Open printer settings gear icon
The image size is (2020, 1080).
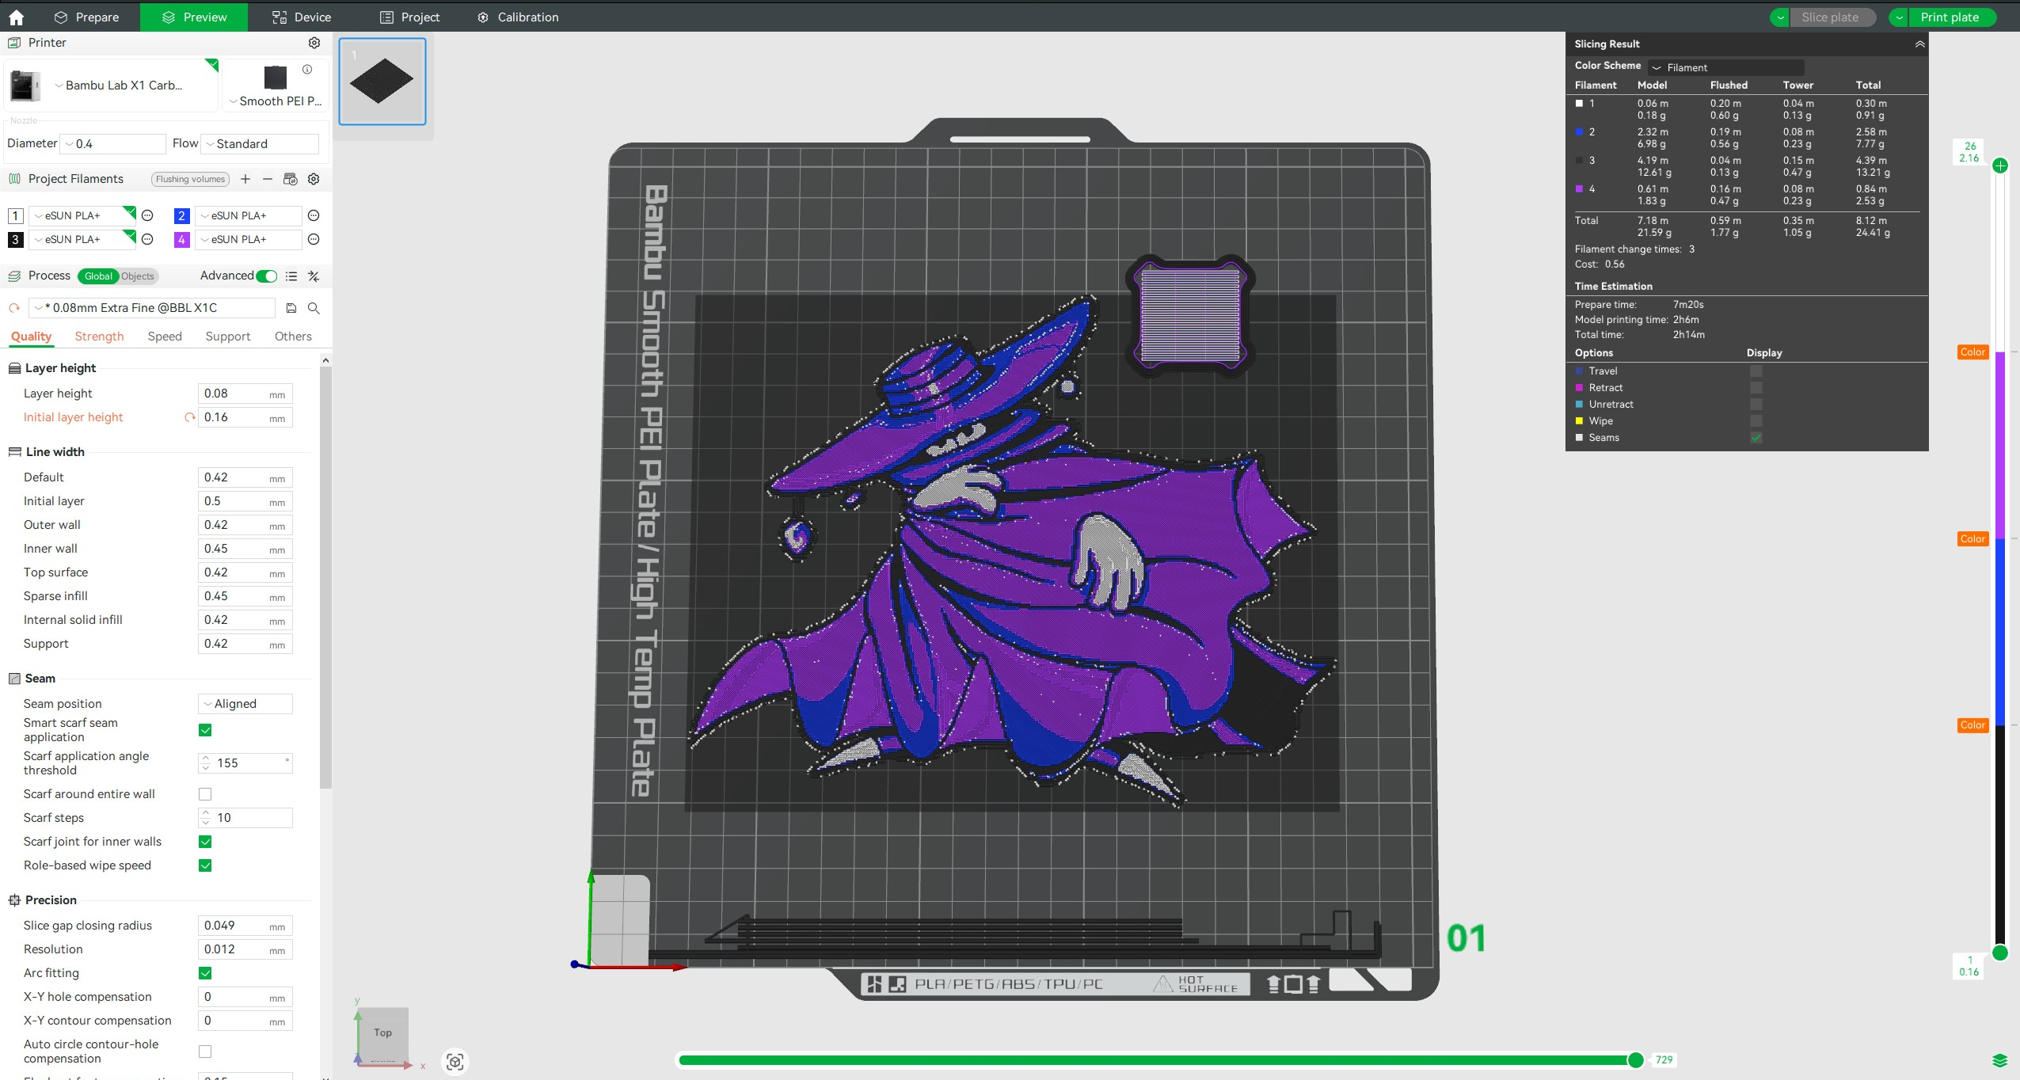coord(314,43)
